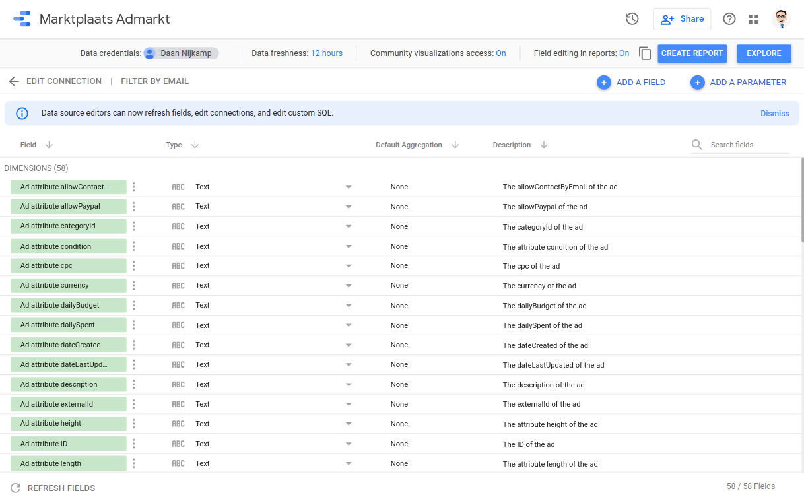
Task: Click the Ad attribute height field name
Action: click(68, 424)
